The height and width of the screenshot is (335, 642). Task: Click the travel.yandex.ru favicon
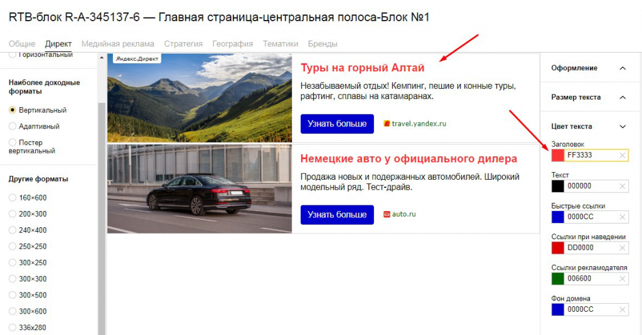387,123
